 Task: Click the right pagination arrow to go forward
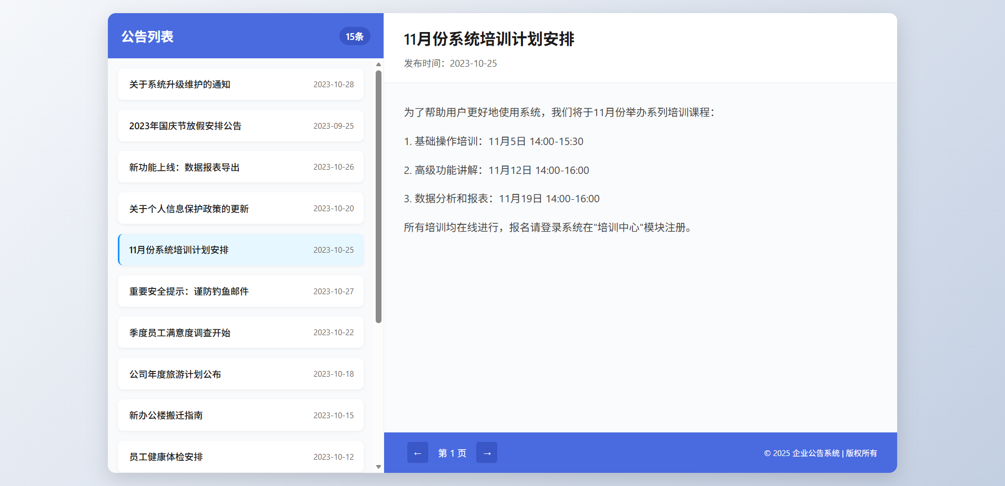pos(487,452)
